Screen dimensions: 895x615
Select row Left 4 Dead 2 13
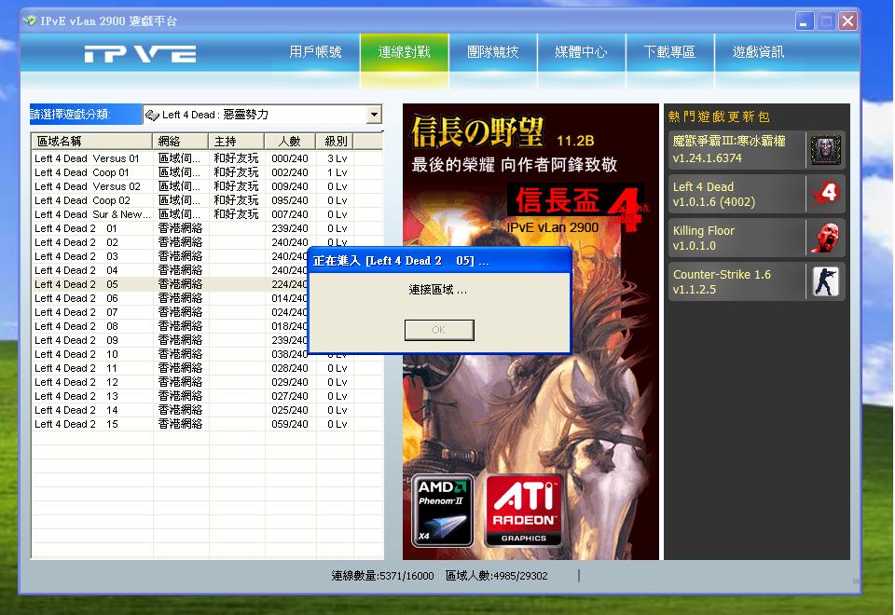coord(207,396)
